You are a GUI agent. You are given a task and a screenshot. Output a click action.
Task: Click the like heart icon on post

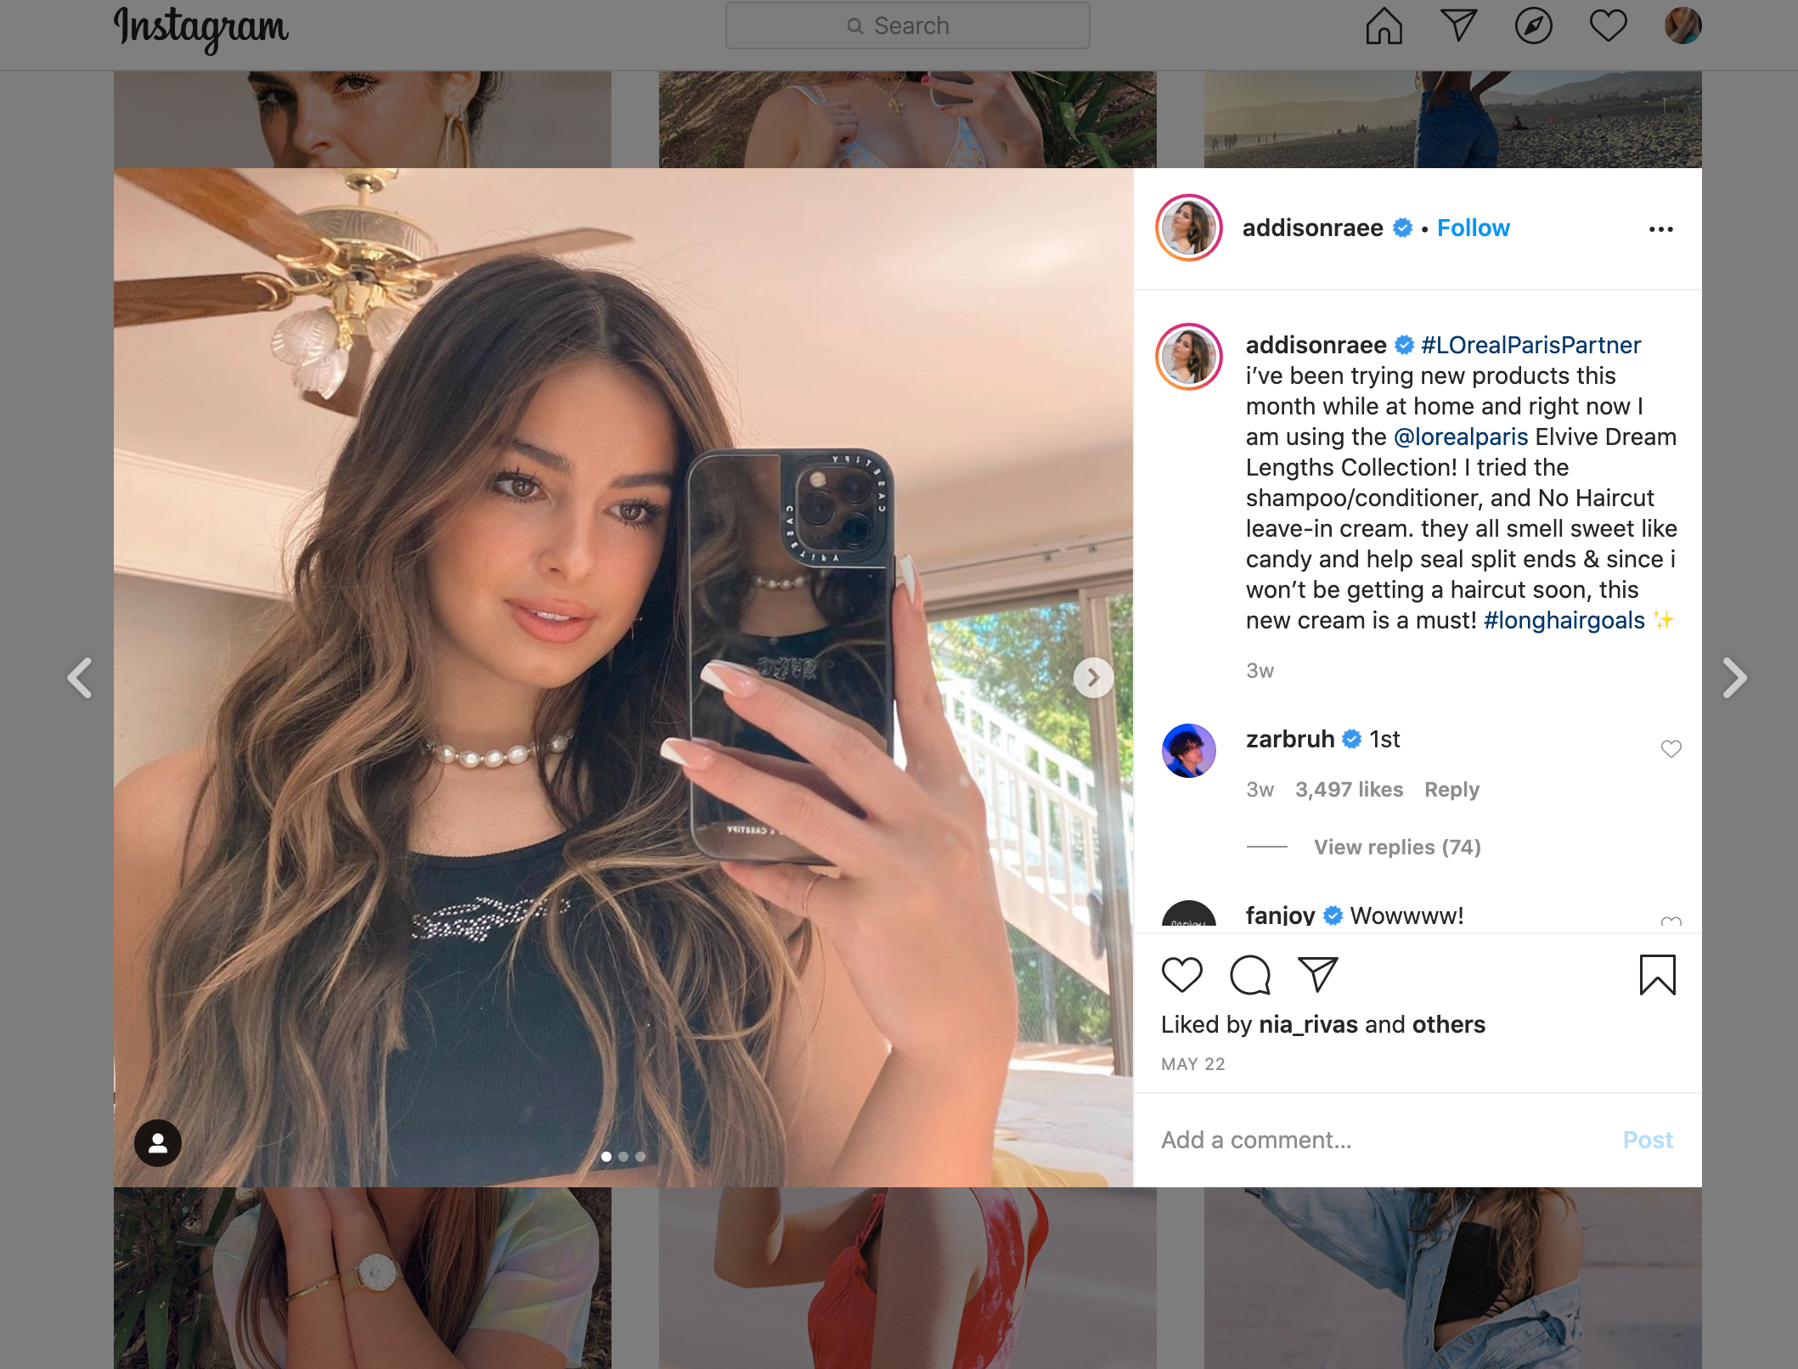click(x=1182, y=975)
